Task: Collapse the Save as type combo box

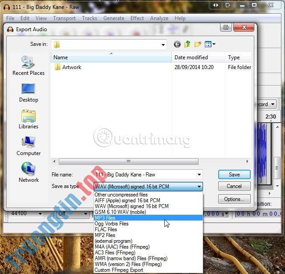Action: click(x=199, y=187)
